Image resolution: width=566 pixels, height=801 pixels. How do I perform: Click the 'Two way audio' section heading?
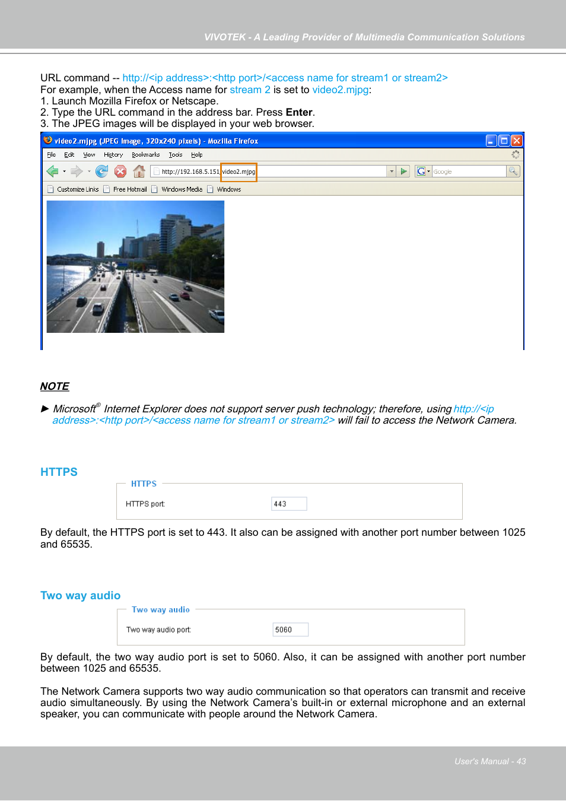[x=80, y=596]
